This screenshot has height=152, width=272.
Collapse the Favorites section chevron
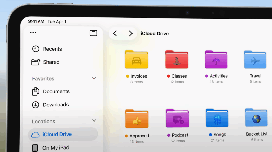pyautogui.click(x=94, y=78)
